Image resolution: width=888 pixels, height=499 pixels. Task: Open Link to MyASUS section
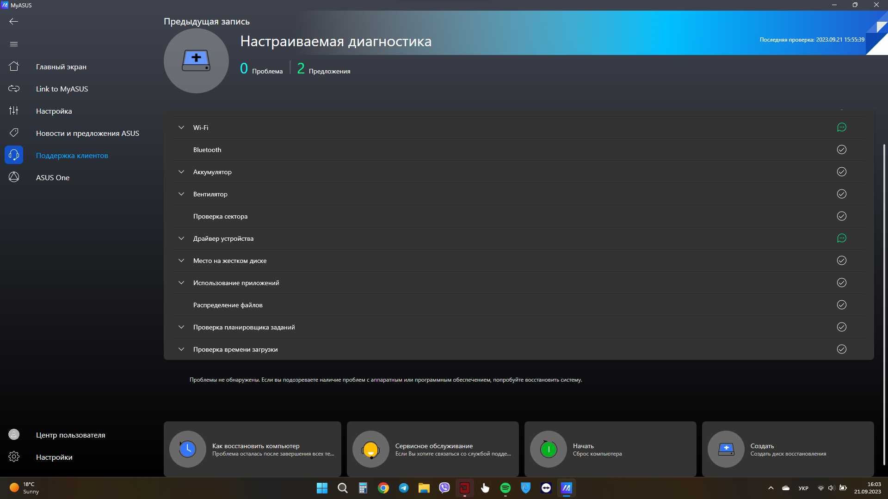tap(62, 89)
